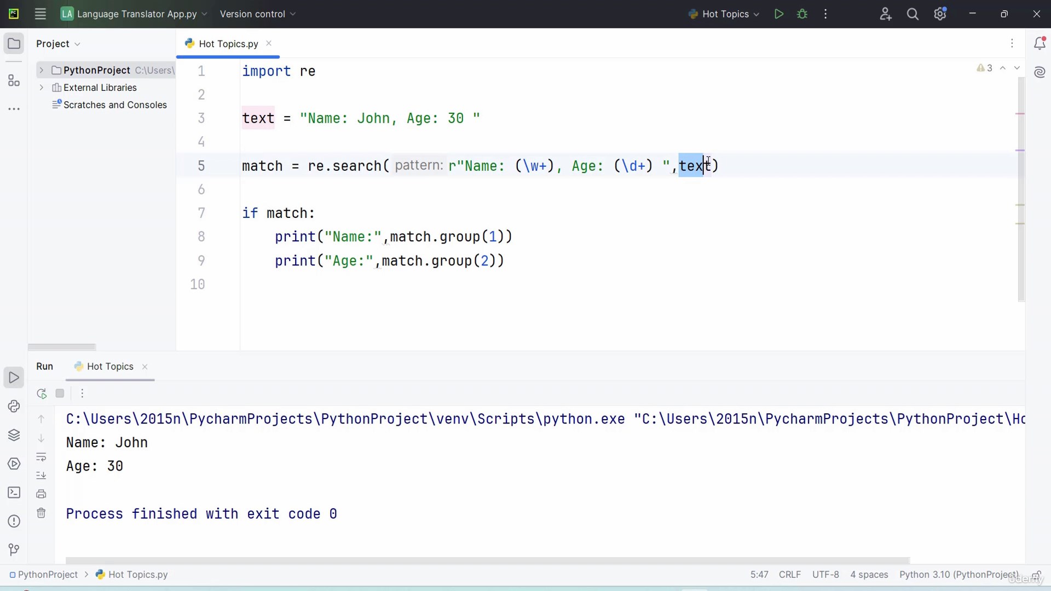Click Hot Topics.py breadcrumb in status bar
Image resolution: width=1051 pixels, height=591 pixels.
click(x=132, y=575)
